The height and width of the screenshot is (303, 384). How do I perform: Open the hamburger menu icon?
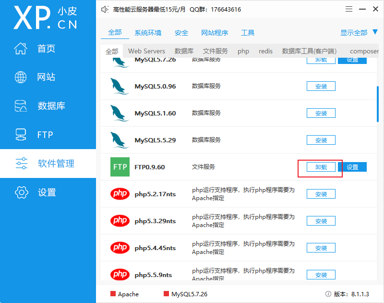349,9
